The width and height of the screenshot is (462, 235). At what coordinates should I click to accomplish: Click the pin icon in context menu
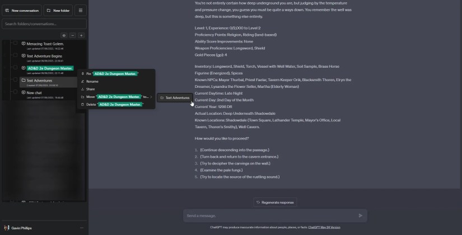82,74
